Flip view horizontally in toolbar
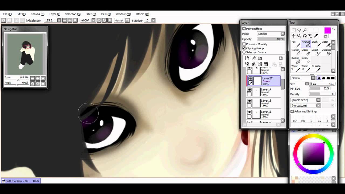Screen dimensions: 345x194 (x=127, y=20)
